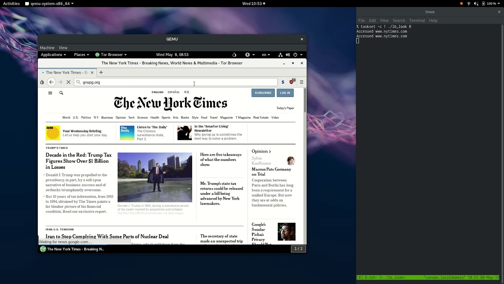Viewport: 504px width, 284px height.
Task: Open QEMU View menu
Action: tap(63, 48)
